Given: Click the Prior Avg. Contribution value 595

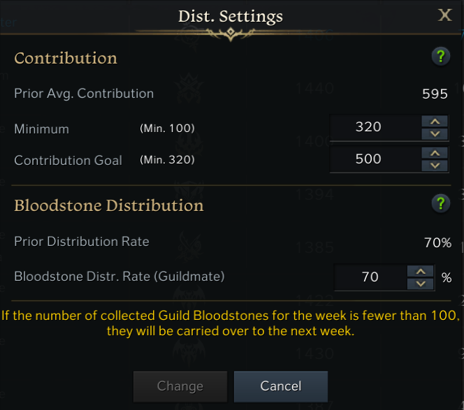Looking at the screenshot, I should pyautogui.click(x=435, y=94).
